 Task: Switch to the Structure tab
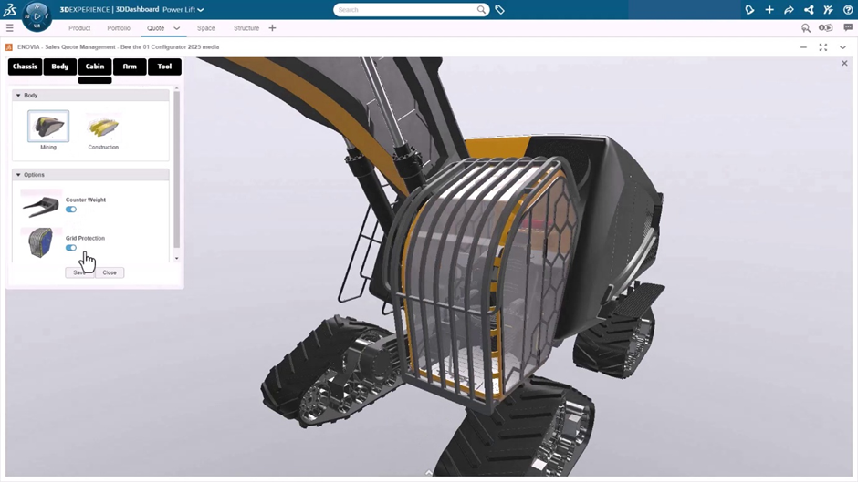[246, 28]
